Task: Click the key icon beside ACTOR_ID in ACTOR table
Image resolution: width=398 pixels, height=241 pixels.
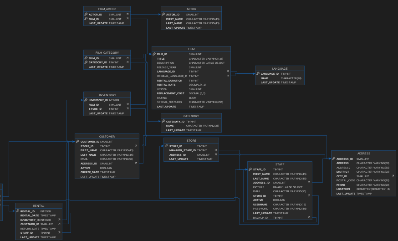Action: 163,15
